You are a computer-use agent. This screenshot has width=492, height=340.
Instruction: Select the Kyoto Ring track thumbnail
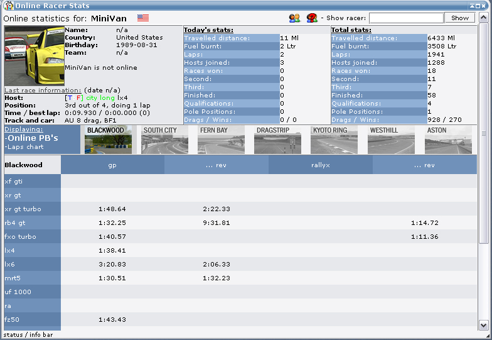[334, 140]
